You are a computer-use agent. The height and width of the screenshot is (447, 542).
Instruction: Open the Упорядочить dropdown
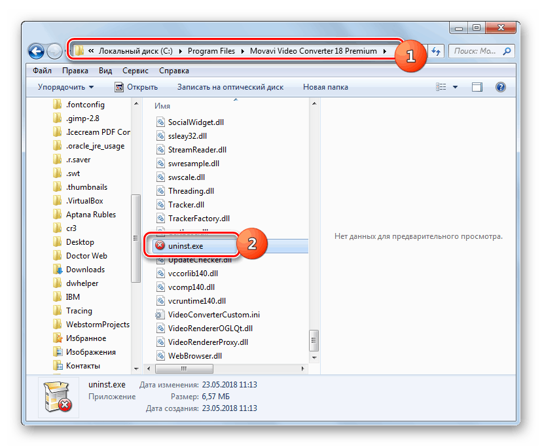click(65, 87)
